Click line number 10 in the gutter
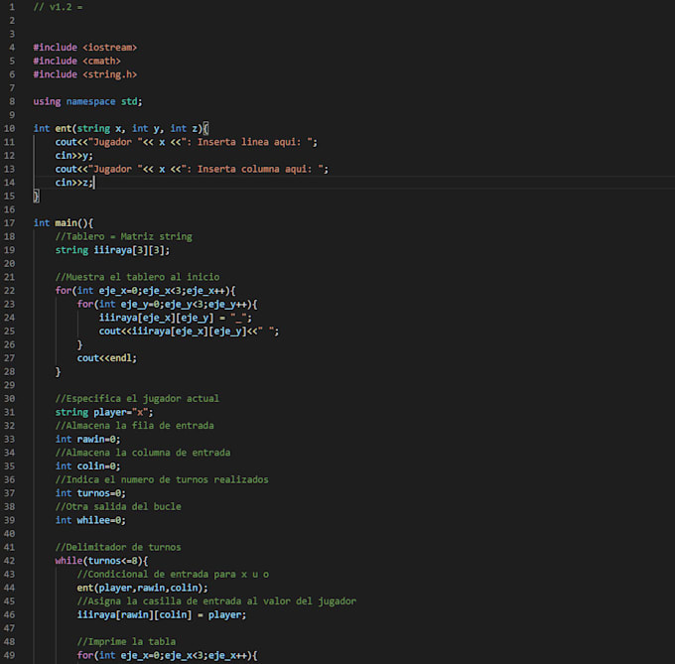 9,128
